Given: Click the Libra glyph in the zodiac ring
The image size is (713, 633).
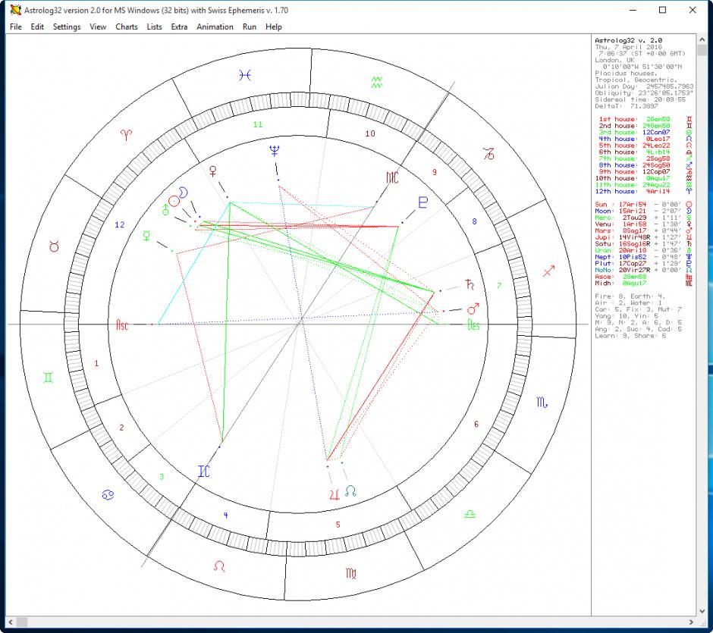Looking at the screenshot, I should [x=470, y=515].
